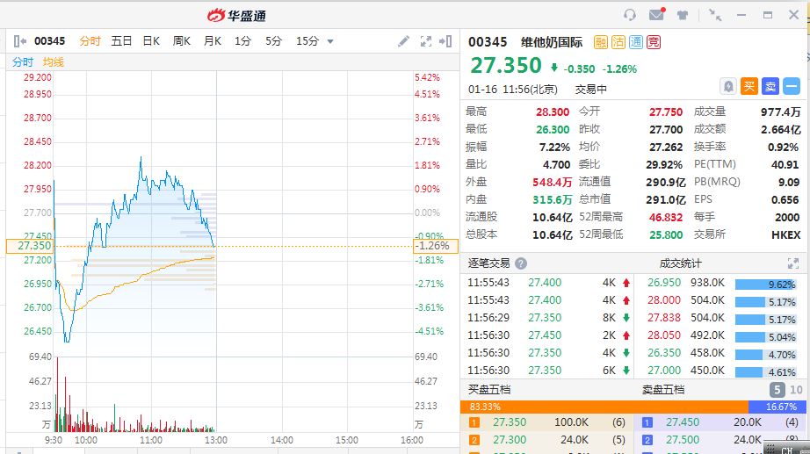Click the 最高 value 28.300
810x454 pixels.
tap(553, 112)
